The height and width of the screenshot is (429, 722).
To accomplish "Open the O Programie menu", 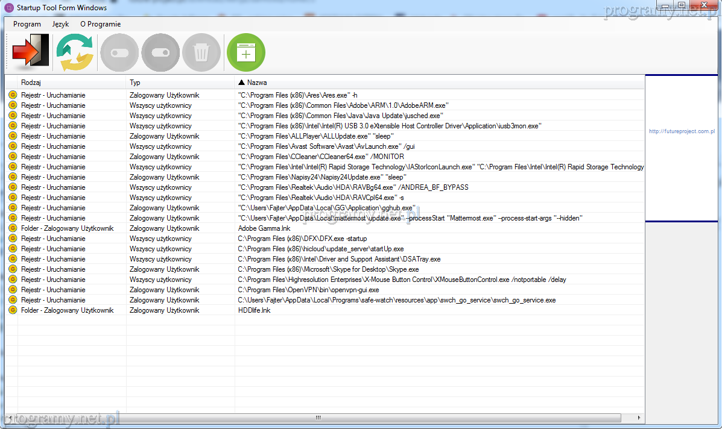I will [x=100, y=24].
